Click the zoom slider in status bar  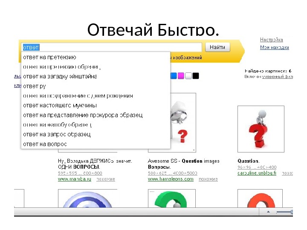[285, 212]
